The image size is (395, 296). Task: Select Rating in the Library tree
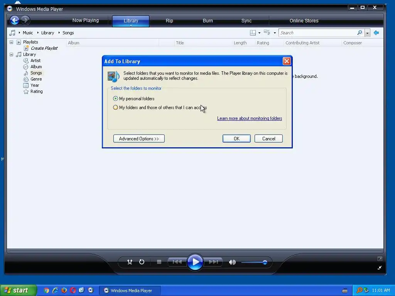point(37,91)
